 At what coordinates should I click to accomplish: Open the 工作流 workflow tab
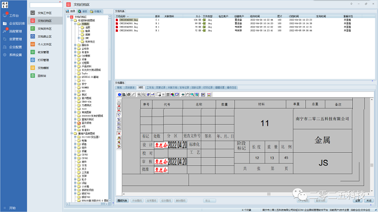150,88
